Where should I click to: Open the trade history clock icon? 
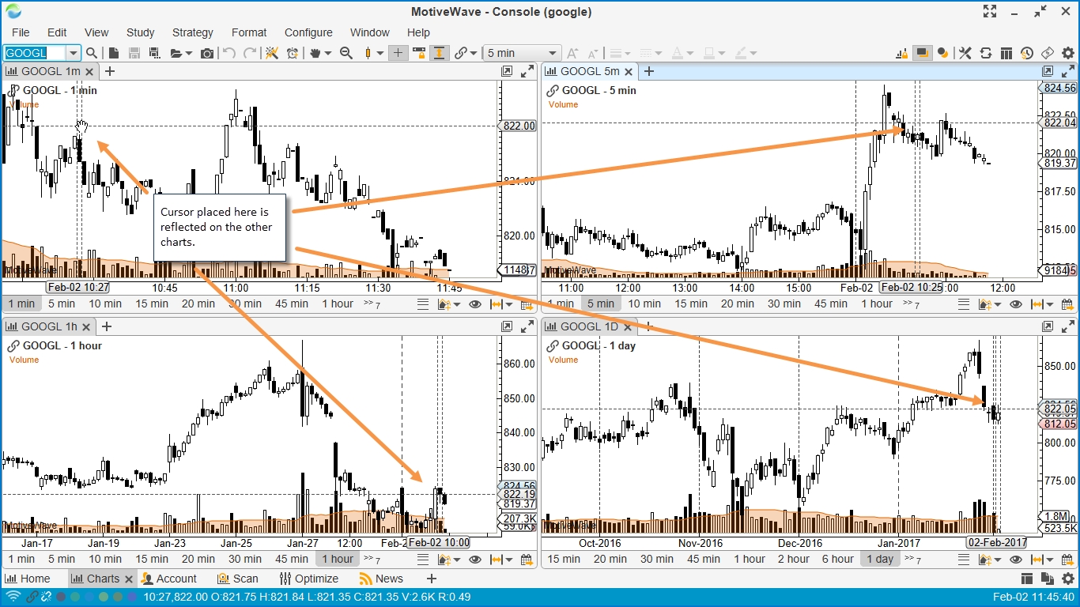pyautogui.click(x=1026, y=53)
